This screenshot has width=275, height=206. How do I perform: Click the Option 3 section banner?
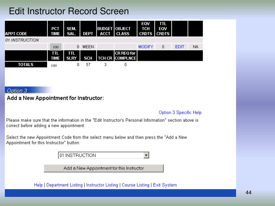pos(28,90)
